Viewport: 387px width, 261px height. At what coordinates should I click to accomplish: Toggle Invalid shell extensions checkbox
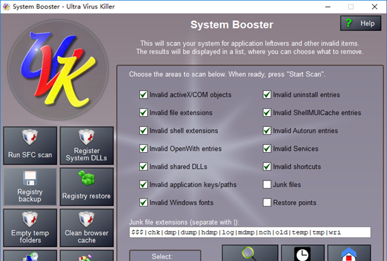pyautogui.click(x=143, y=131)
